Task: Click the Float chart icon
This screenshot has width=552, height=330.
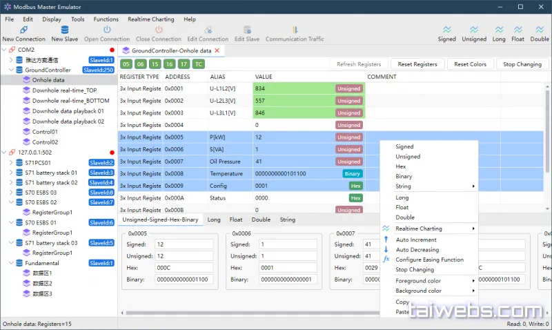Action: [518, 30]
